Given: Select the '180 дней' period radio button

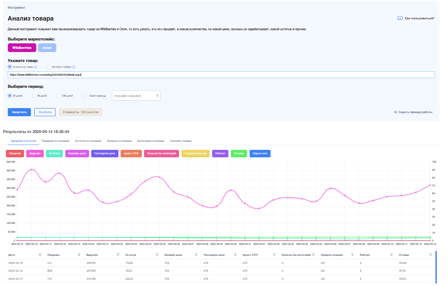Looking at the screenshot, I should [x=58, y=96].
